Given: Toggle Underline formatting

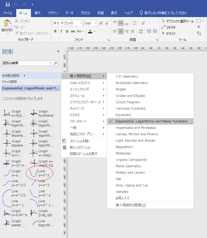Looking at the screenshot, I should 67,31.
